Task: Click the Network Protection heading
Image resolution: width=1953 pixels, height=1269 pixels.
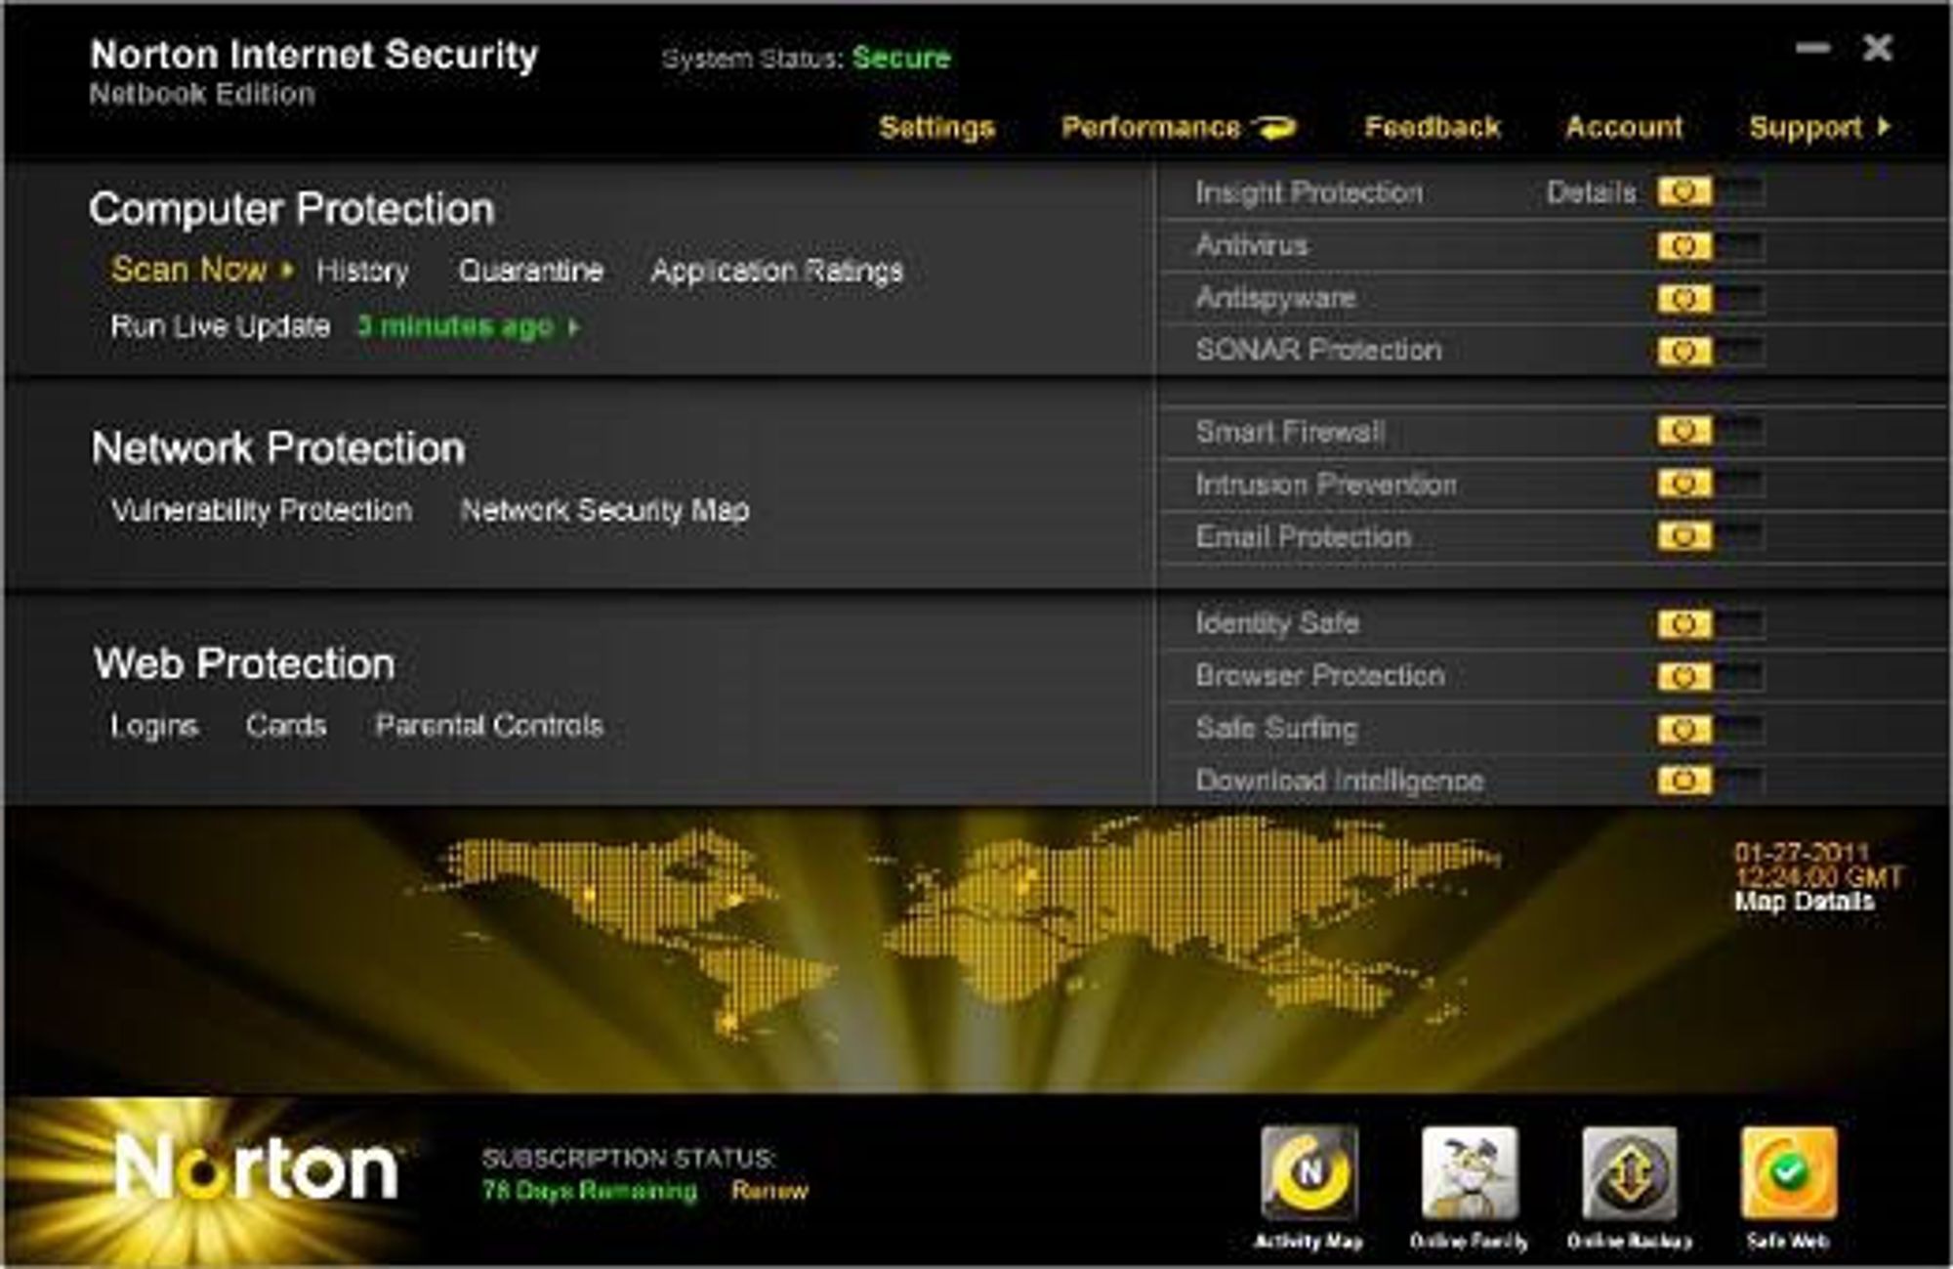Action: 278,448
